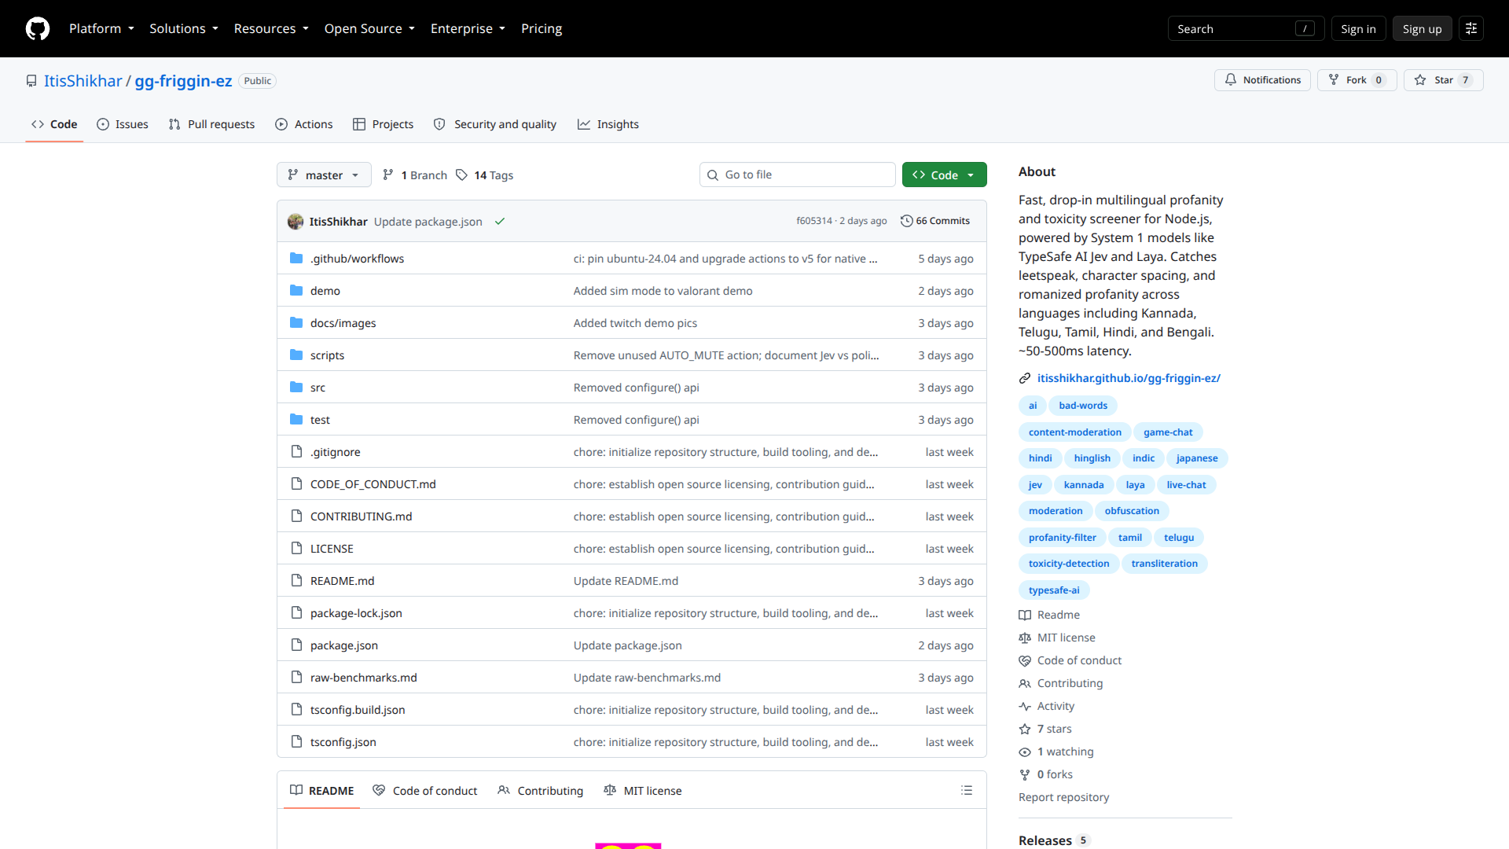Image resolution: width=1509 pixels, height=849 pixels.
Task: Click the Fork repository icon
Action: [x=1334, y=80]
